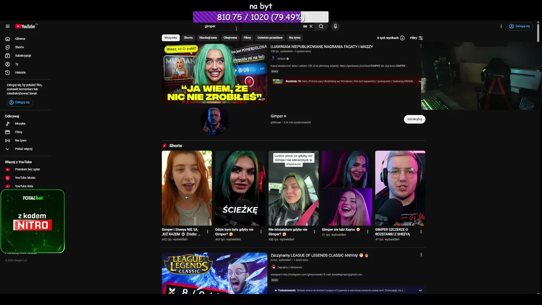
Task: Open options for "Gimper i Sheeya" short
Action: tap(207, 232)
